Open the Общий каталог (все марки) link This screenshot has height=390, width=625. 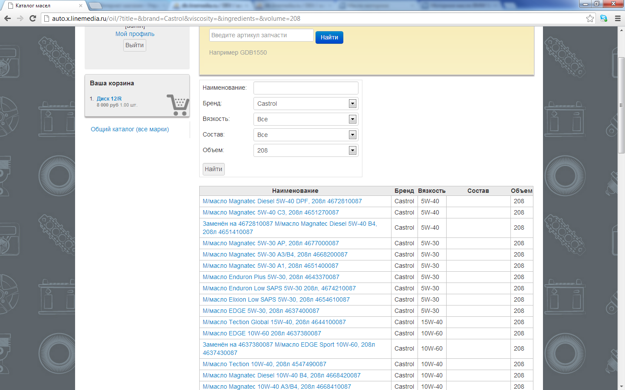(130, 129)
